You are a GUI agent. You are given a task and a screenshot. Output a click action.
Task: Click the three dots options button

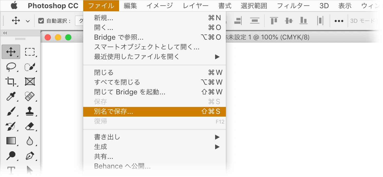(339, 21)
